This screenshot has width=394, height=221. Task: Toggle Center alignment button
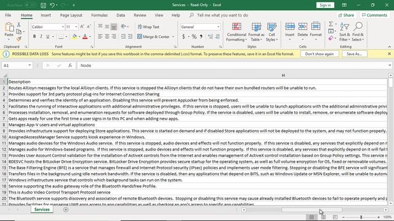(x=107, y=37)
